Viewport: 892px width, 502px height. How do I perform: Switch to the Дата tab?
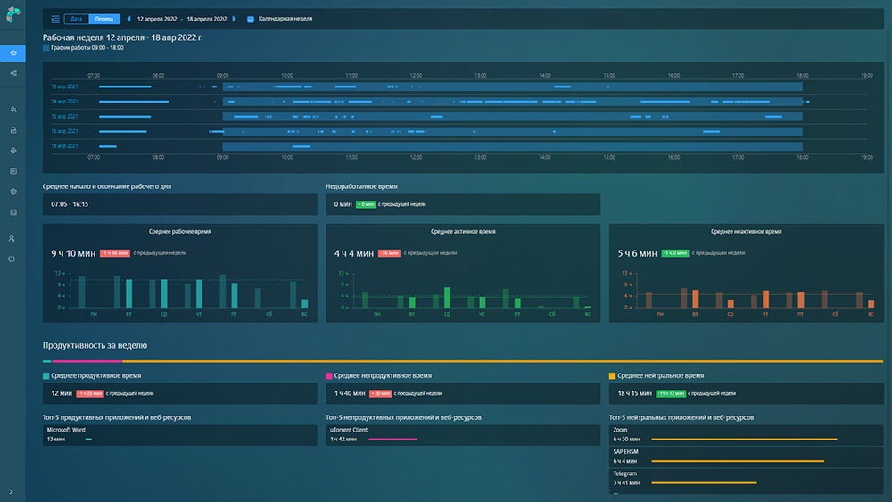tap(76, 19)
